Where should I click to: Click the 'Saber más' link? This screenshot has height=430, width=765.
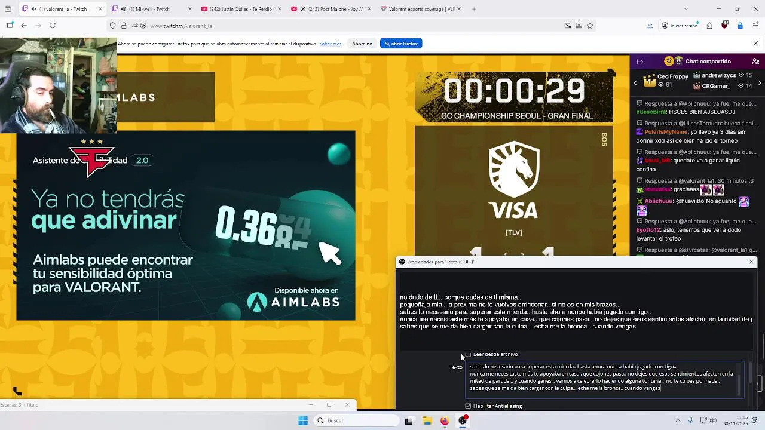click(x=331, y=44)
